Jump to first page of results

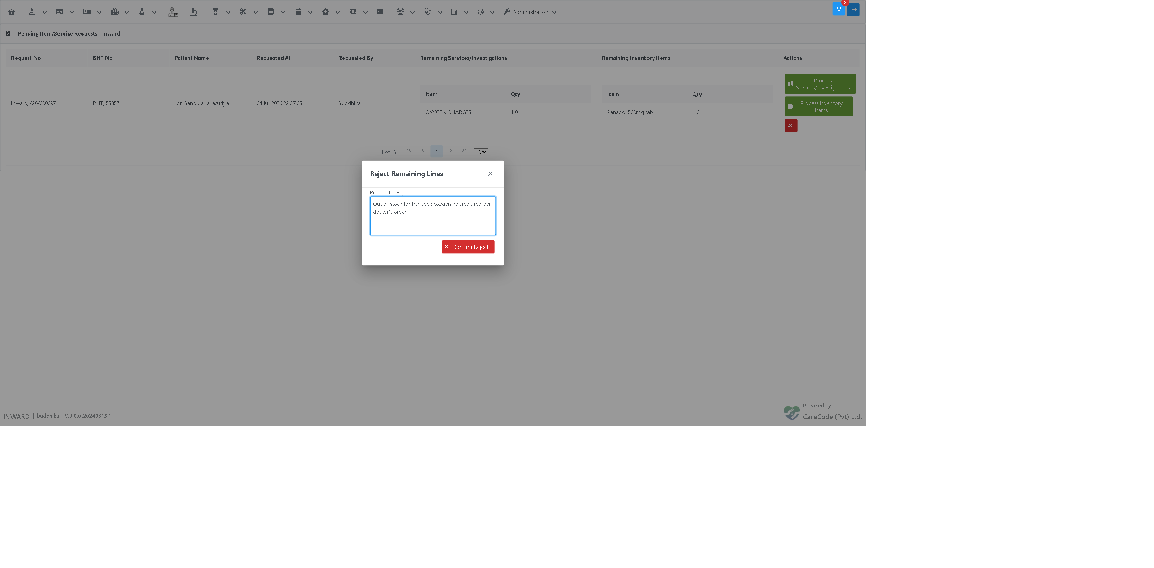[x=408, y=151]
